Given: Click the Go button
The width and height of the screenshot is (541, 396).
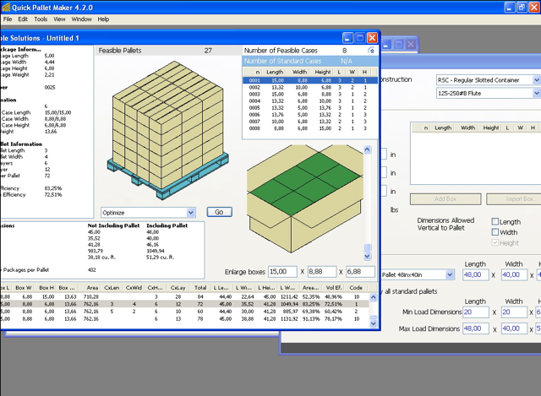Looking at the screenshot, I should click(220, 212).
